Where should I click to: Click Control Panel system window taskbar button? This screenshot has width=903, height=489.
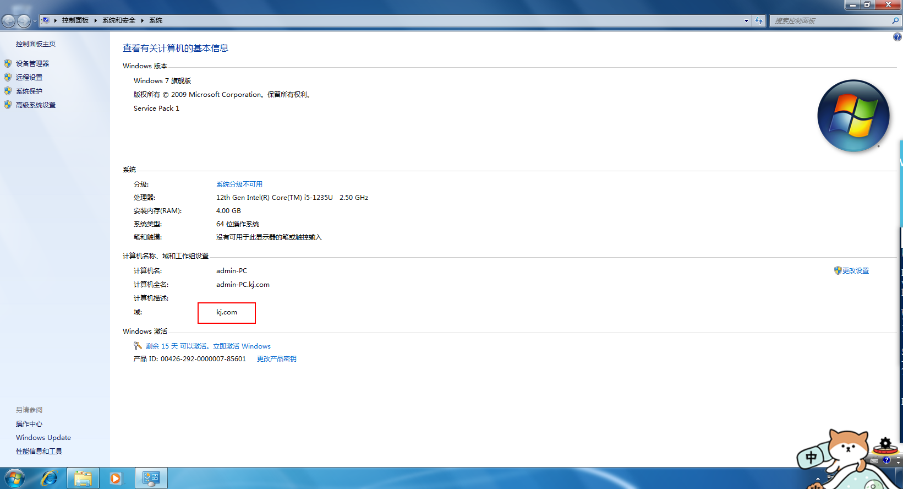tap(151, 478)
